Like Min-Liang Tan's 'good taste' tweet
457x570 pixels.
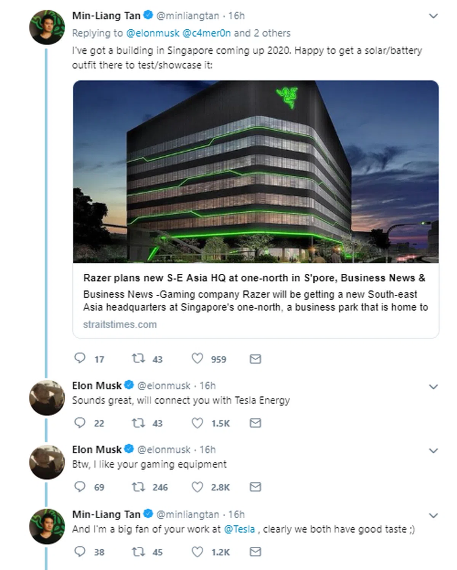[x=197, y=552]
